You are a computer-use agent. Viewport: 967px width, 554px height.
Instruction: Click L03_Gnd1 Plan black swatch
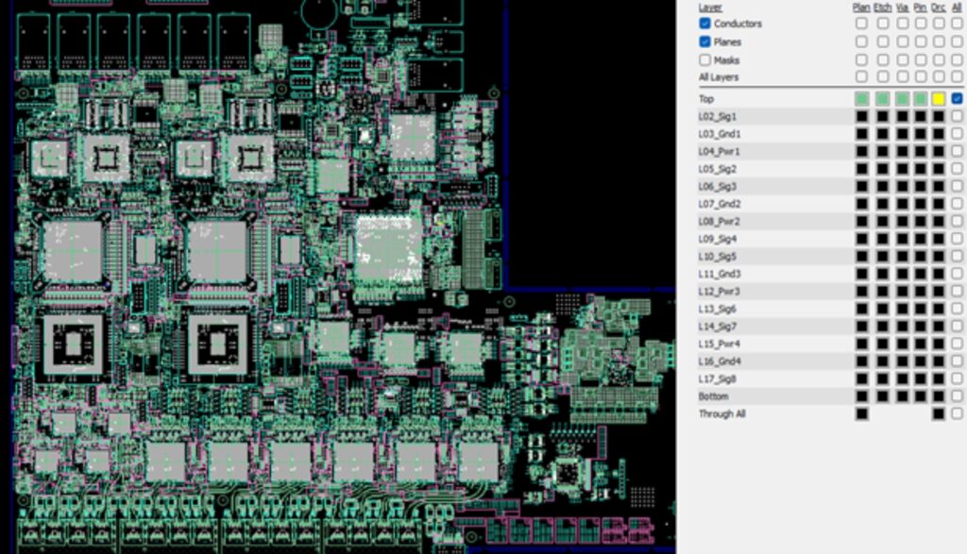tap(861, 134)
